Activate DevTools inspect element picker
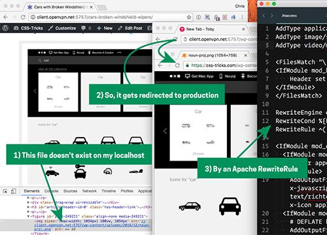Screen dimensions: 327x235 click(5, 191)
